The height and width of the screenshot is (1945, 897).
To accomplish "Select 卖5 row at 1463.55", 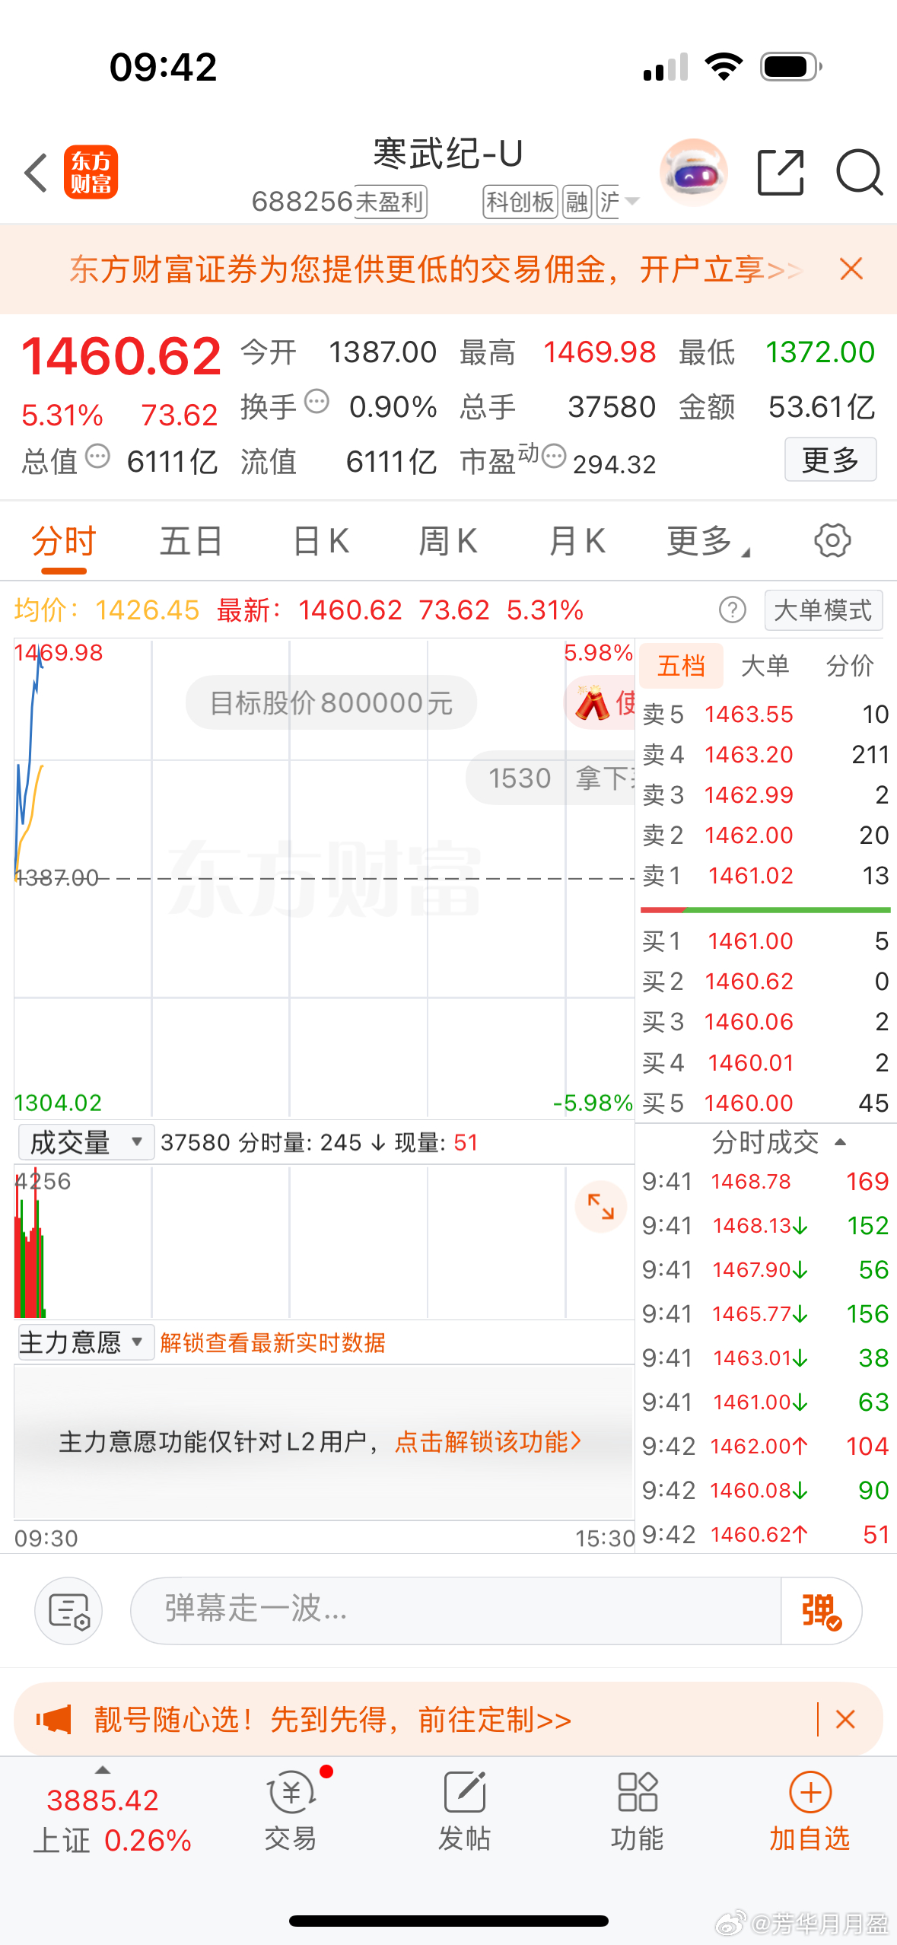I will [765, 714].
